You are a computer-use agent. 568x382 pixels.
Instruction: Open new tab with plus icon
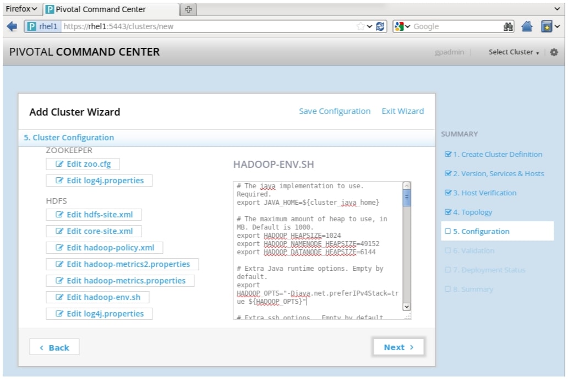188,9
